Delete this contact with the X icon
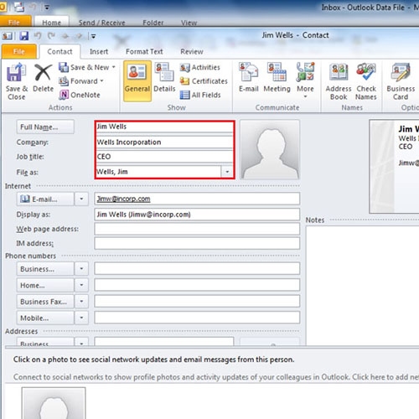 click(43, 73)
